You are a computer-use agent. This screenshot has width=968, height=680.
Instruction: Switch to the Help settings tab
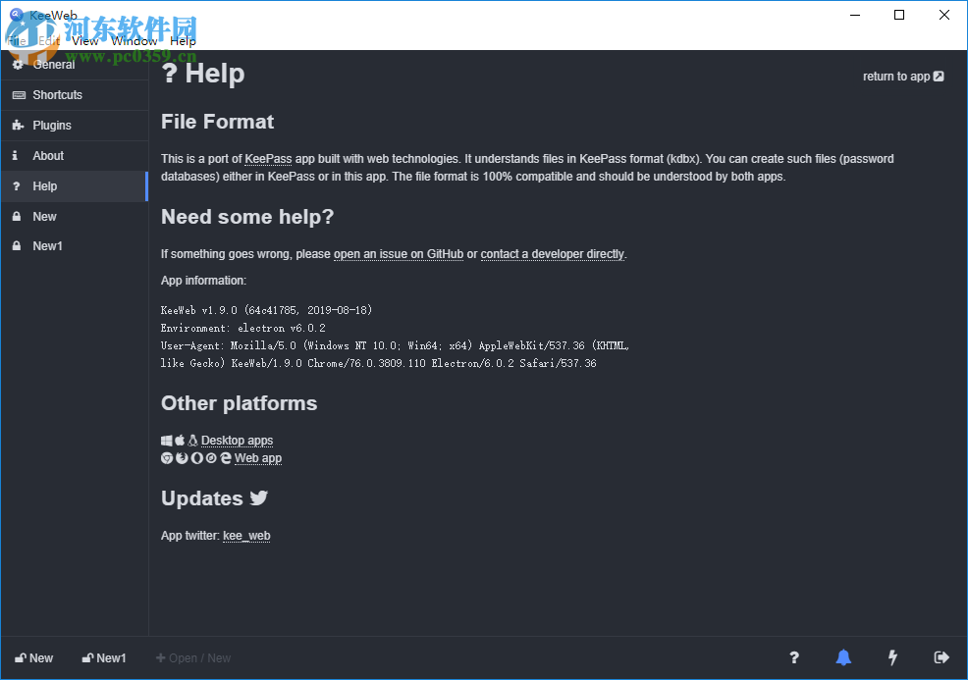click(x=44, y=185)
